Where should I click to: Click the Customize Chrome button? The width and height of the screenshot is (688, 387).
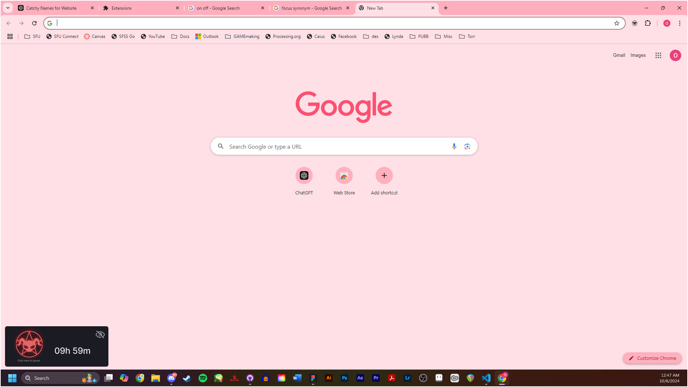[652, 358]
